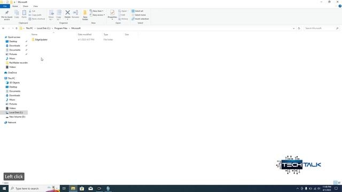Switch to the View ribbon tab
The height and width of the screenshot is (192, 342).
click(x=35, y=6)
